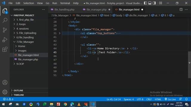The image size is (191, 107).
Task: Open Run and Debug view icon
Action: pos(5,40)
